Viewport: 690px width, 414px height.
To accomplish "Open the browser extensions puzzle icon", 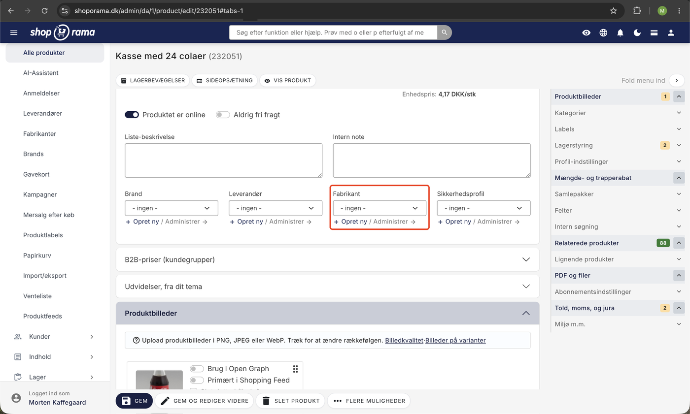I will [x=637, y=10].
